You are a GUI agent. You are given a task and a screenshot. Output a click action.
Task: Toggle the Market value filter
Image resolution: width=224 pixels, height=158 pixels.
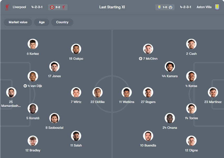click(x=18, y=22)
